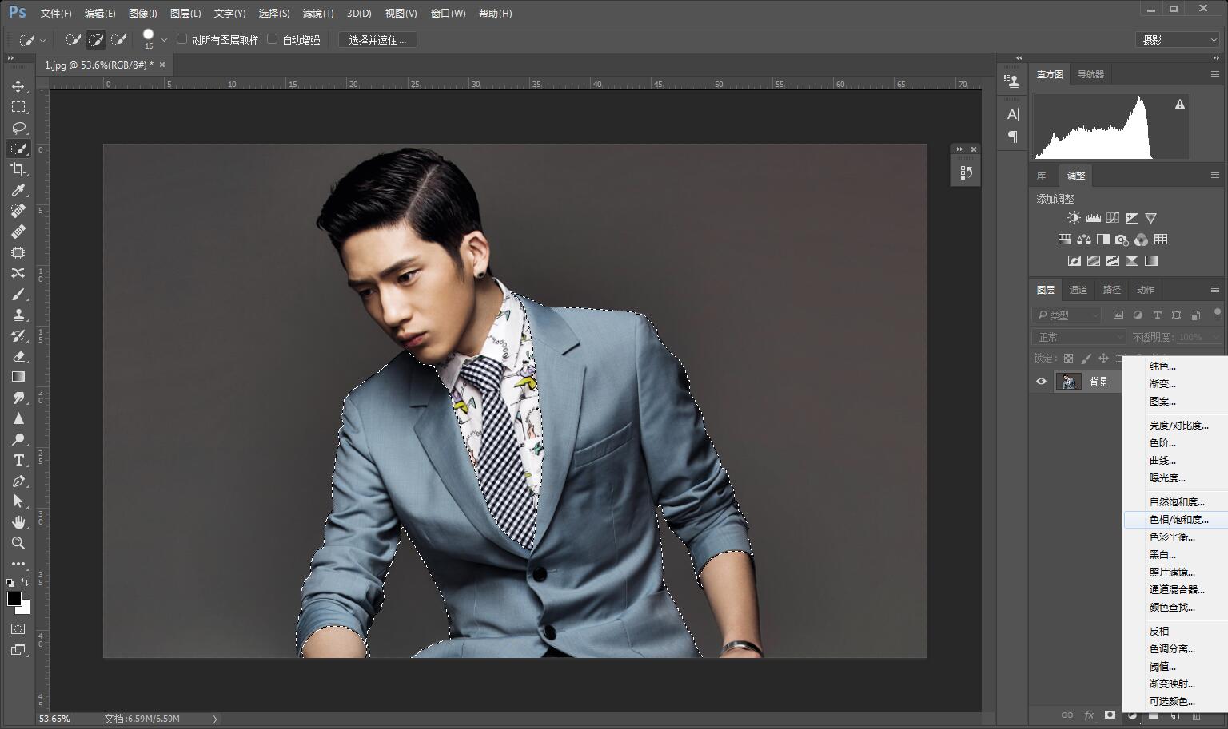
Task: Open the 库 panel tab
Action: click(x=1042, y=176)
